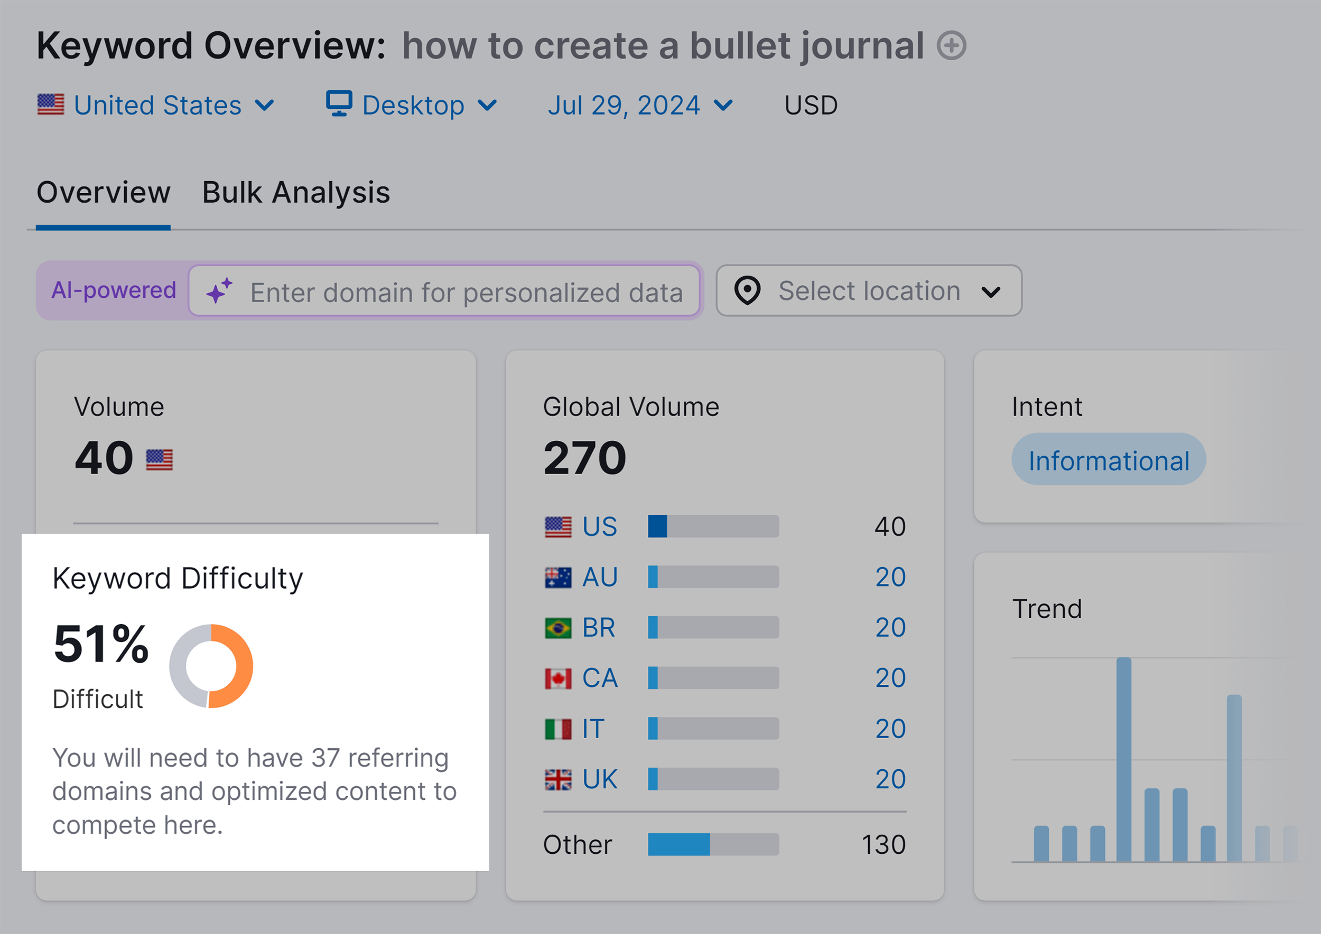
Task: Click the Keyword Difficulty donut gauge
Action: click(212, 665)
